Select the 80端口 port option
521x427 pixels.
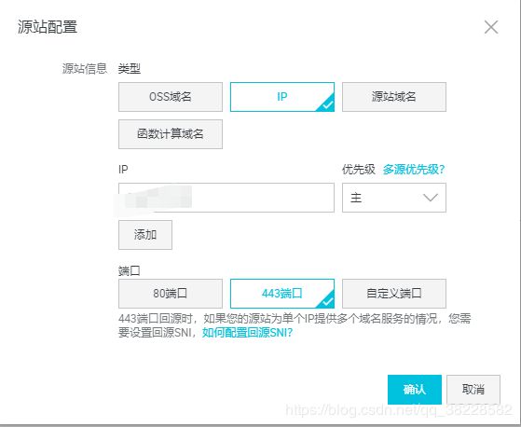(171, 294)
